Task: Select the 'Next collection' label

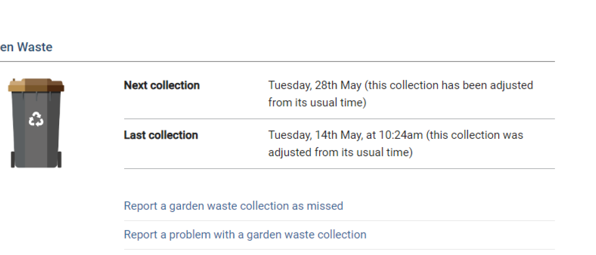Action: tap(161, 85)
